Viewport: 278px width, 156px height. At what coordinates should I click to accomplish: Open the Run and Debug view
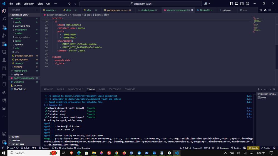[4, 36]
